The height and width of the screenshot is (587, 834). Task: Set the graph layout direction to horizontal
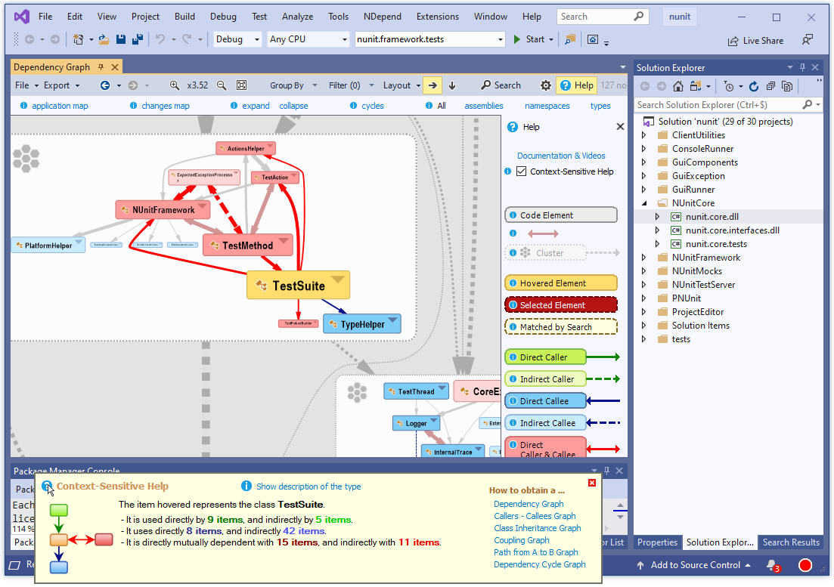(433, 85)
